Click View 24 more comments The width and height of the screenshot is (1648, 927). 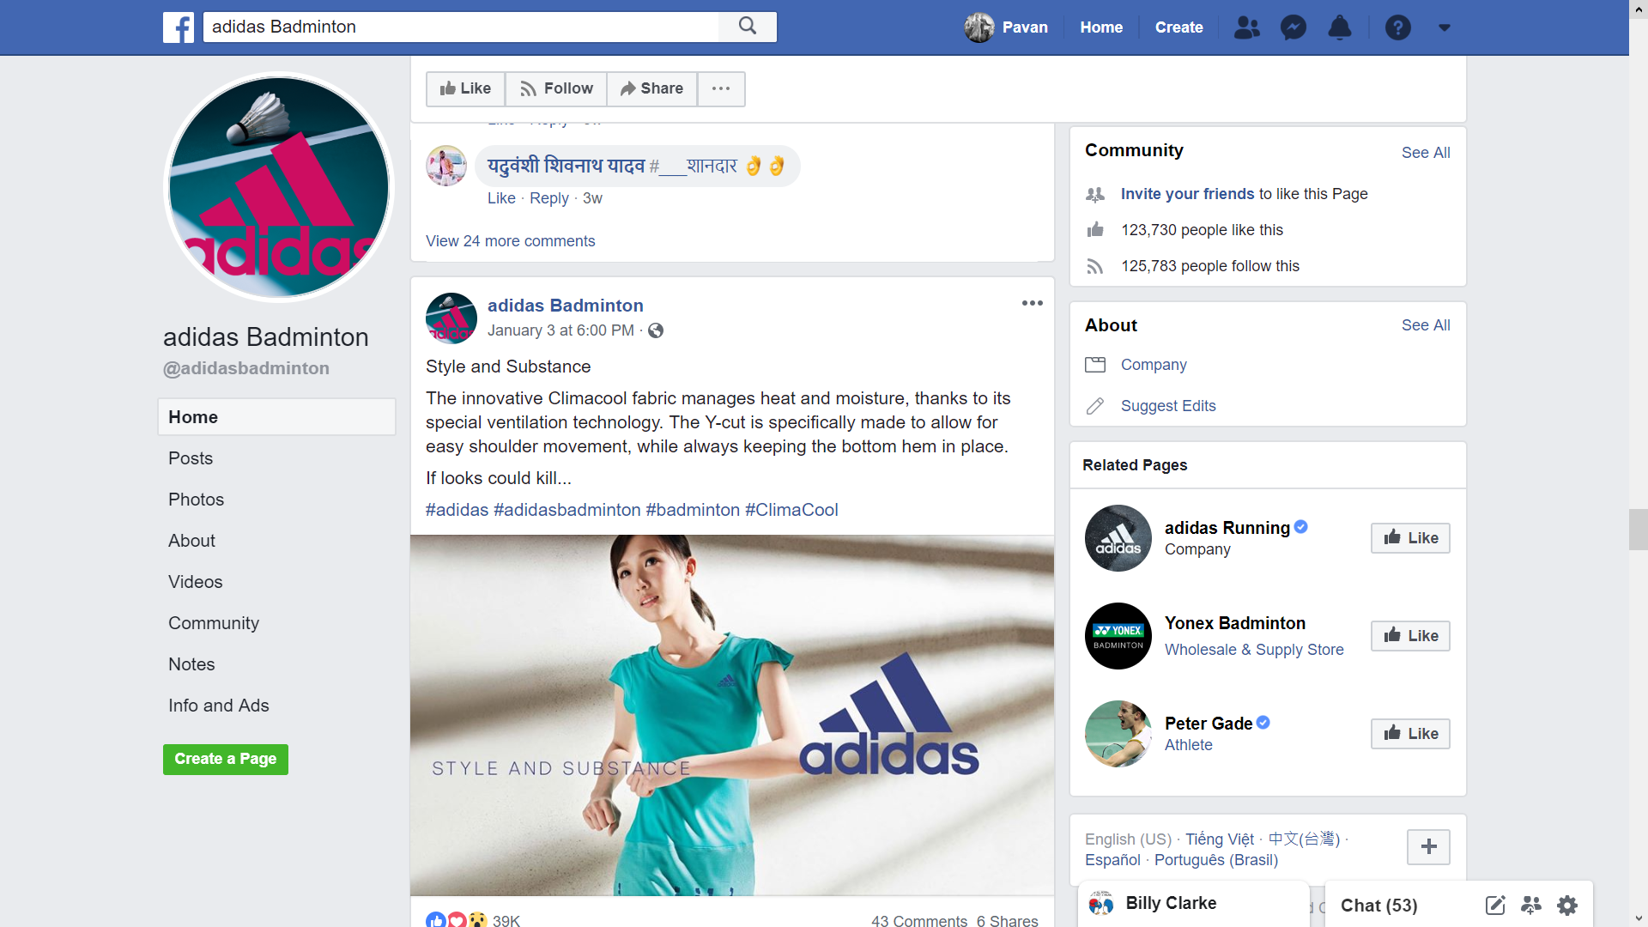click(510, 241)
